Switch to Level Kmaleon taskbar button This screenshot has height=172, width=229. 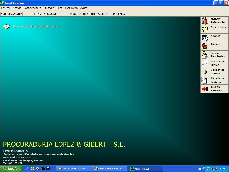[145, 169]
